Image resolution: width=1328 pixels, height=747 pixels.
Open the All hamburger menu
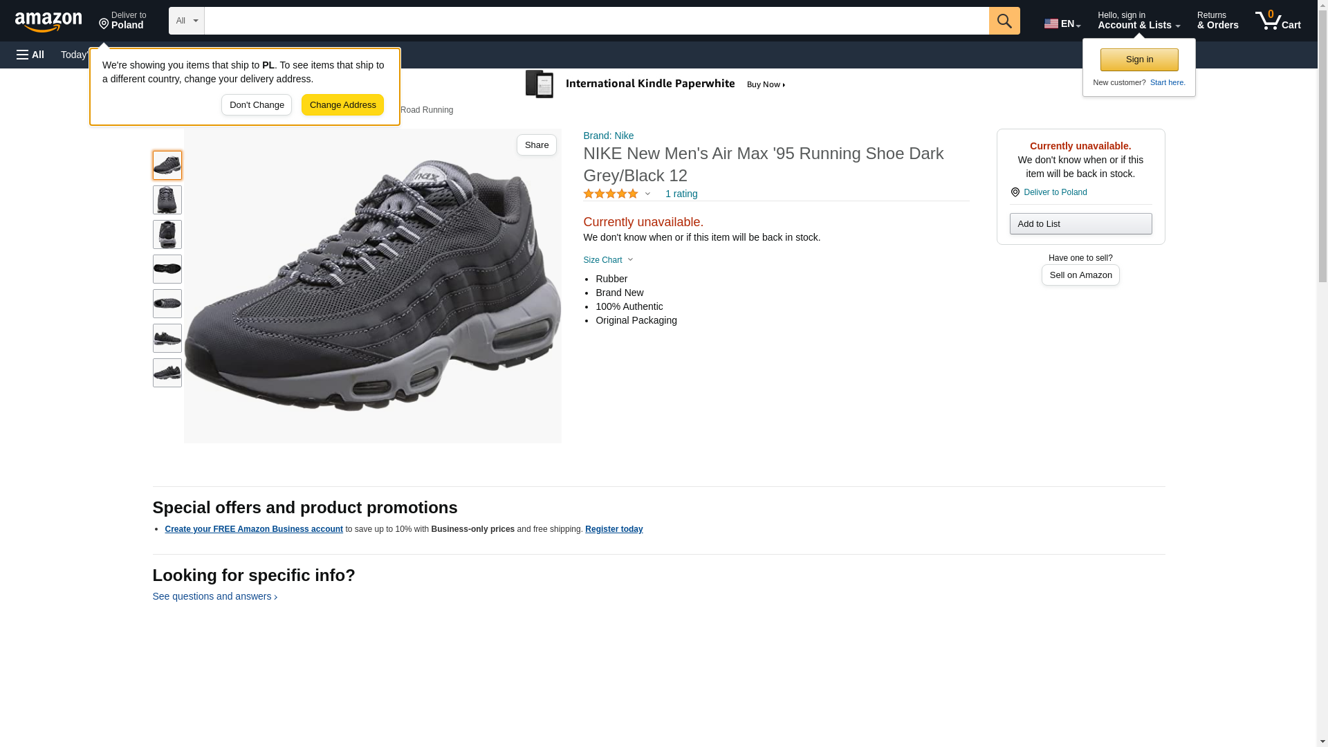coord(30,55)
